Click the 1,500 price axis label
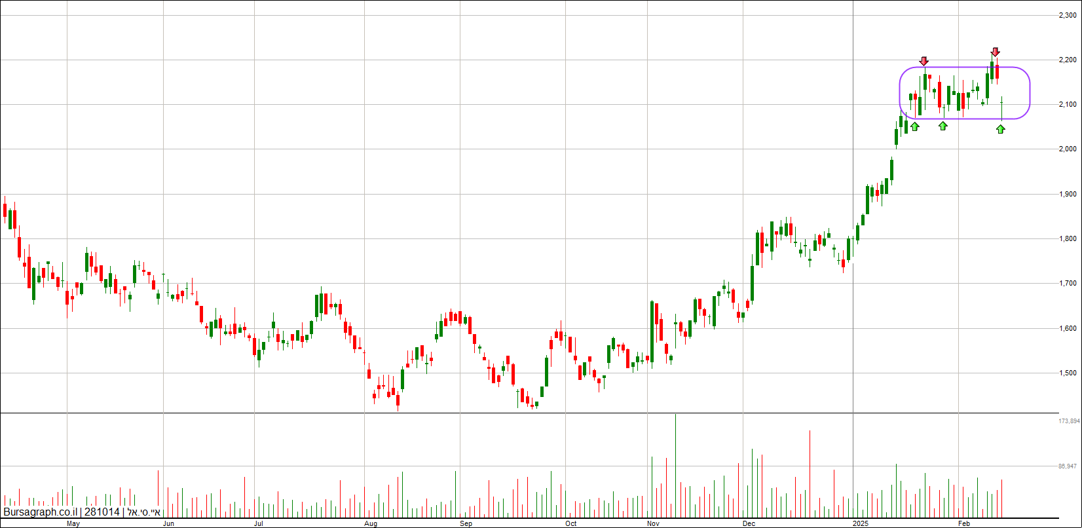The width and height of the screenshot is (1082, 528). [x=1068, y=373]
